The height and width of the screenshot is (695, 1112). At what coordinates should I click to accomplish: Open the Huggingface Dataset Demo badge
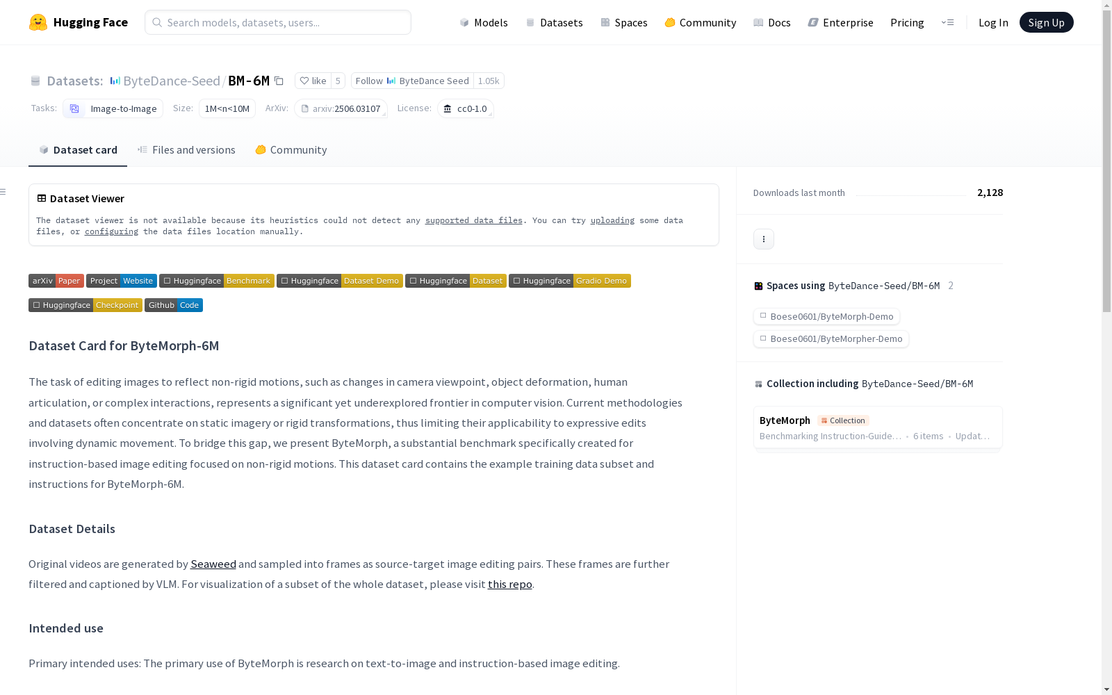tap(340, 281)
